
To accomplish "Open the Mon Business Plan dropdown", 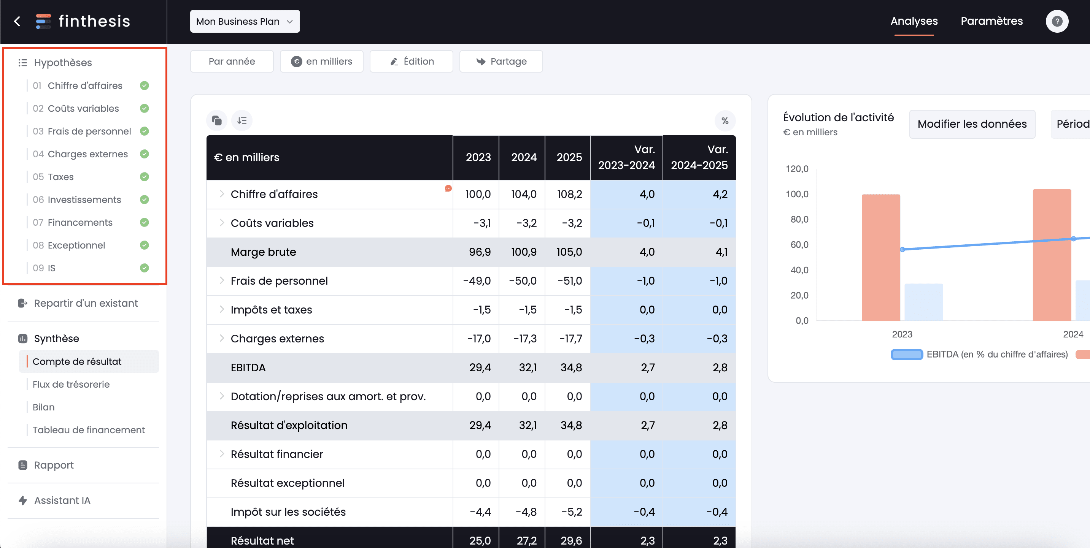I will [x=244, y=21].
